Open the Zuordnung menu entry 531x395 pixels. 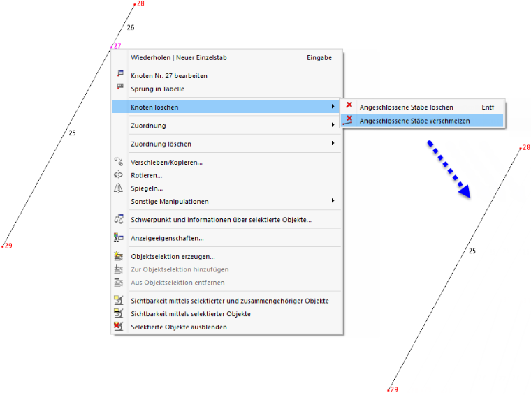click(x=226, y=126)
